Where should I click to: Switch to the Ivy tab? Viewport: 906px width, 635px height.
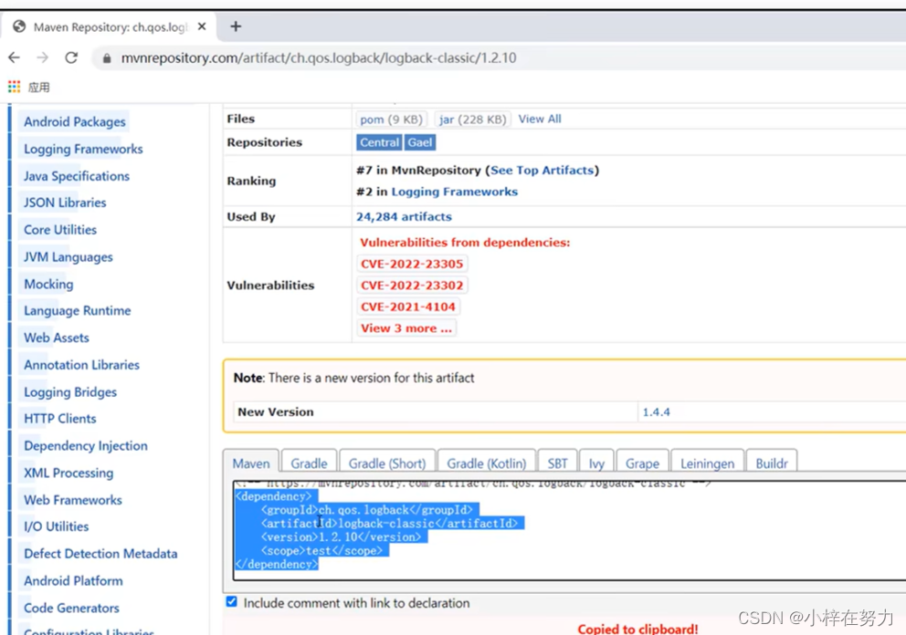coord(596,463)
